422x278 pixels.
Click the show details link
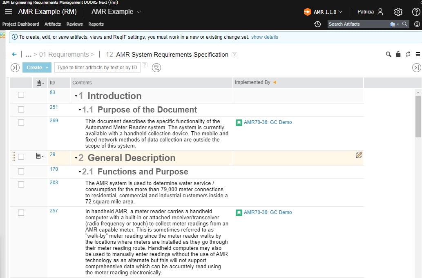click(264, 37)
